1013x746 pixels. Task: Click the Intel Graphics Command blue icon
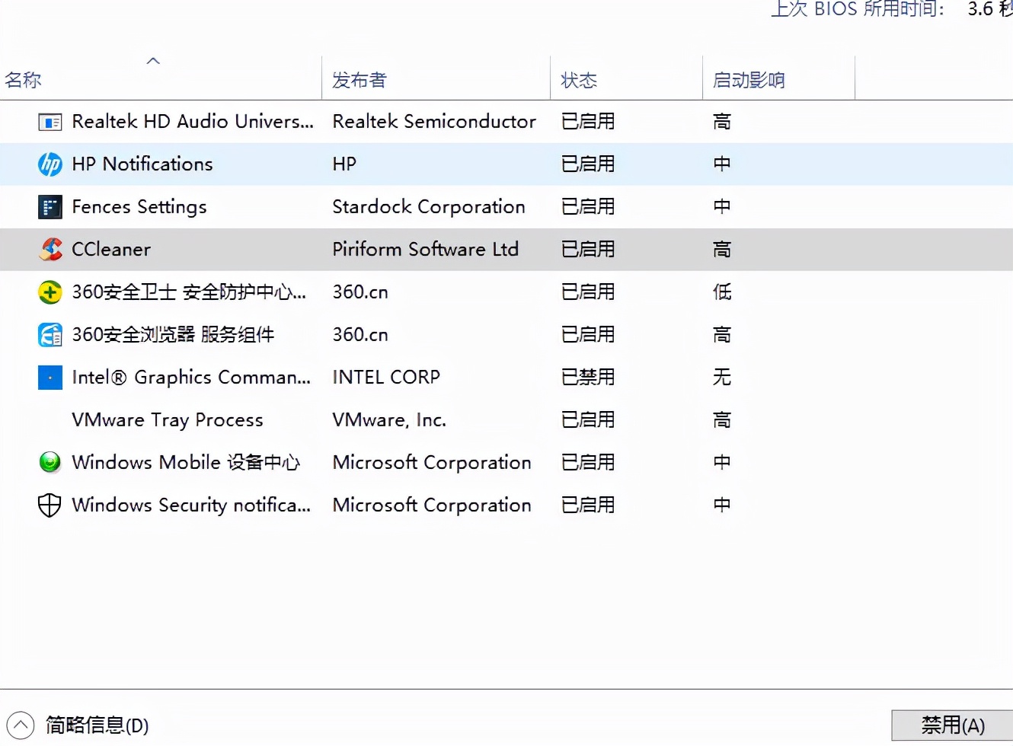50,378
